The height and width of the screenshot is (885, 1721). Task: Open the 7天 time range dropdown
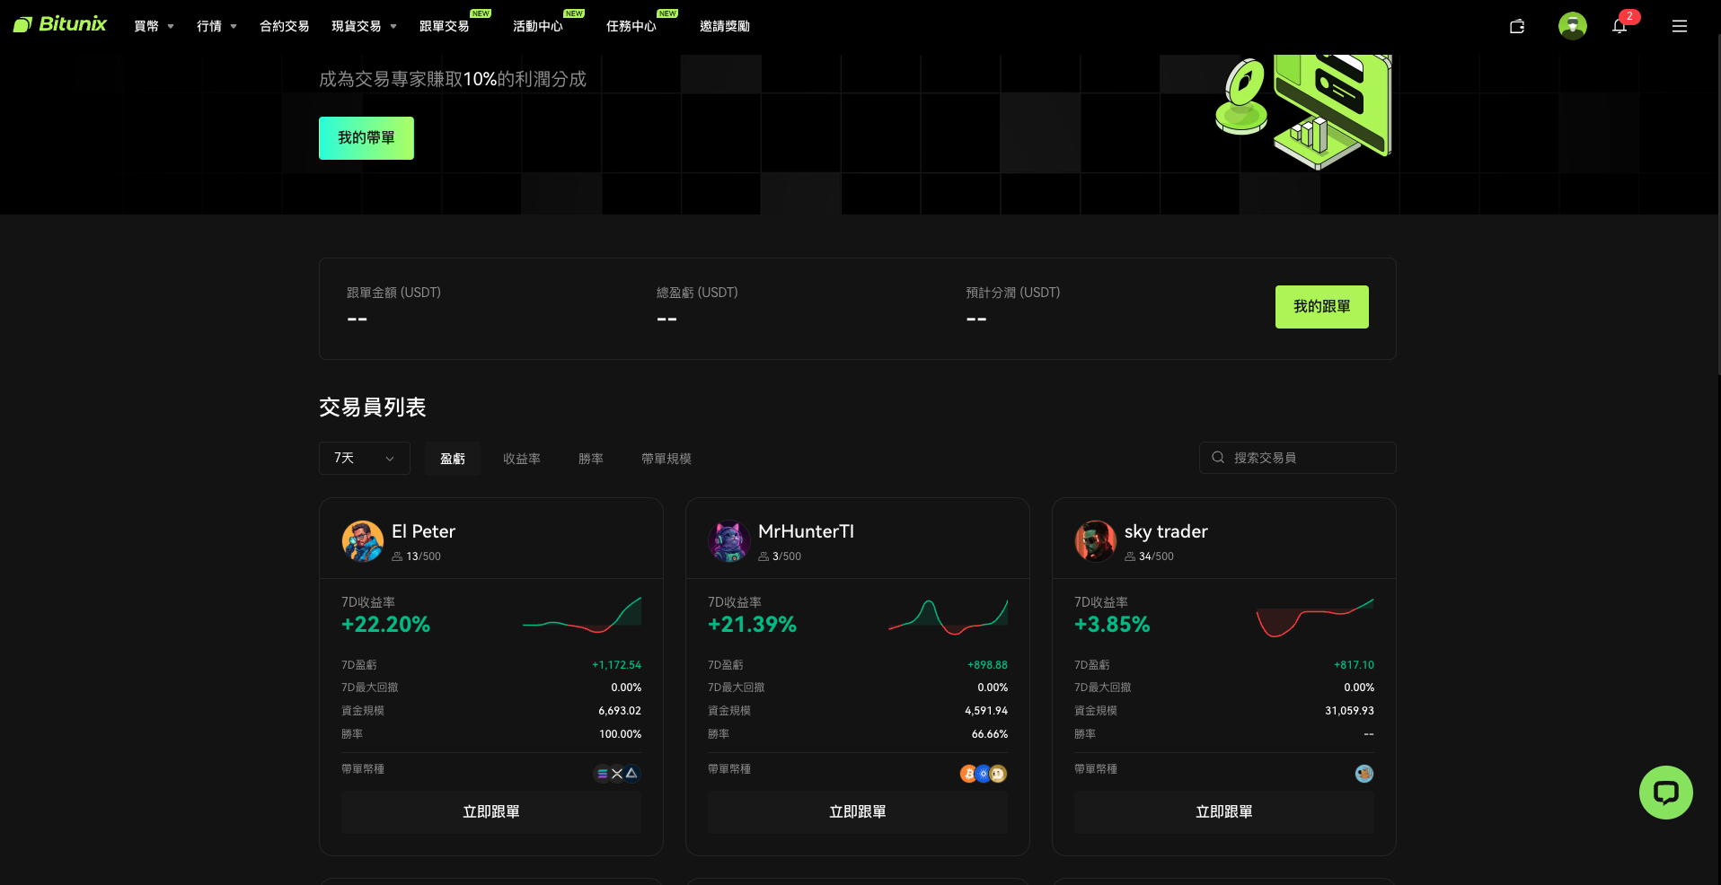point(365,458)
